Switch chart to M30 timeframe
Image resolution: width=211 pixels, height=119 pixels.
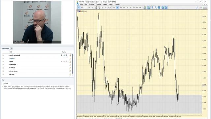click(x=124, y=8)
